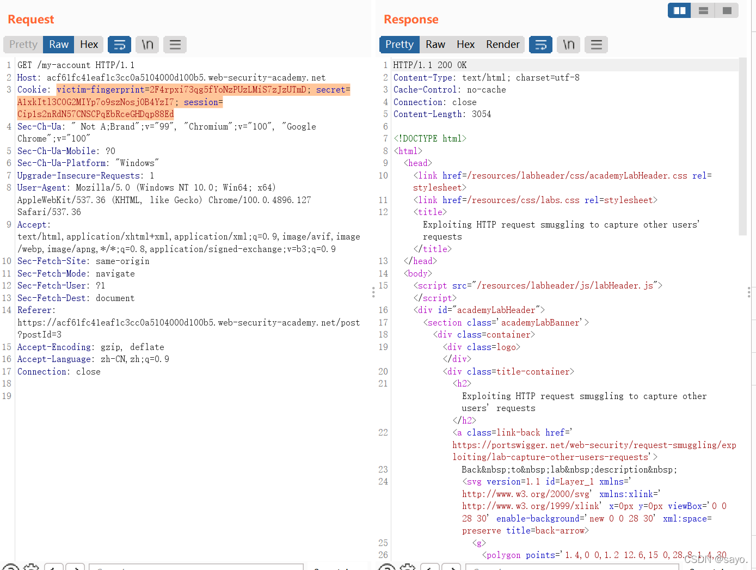This screenshot has height=570, width=756.
Task: Click the 'Upgrade-Insecure-Requests:' header
Action: tap(81, 176)
